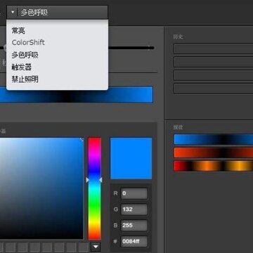Click the blue current color preview box
The height and width of the screenshot is (253, 253).
coord(131,158)
